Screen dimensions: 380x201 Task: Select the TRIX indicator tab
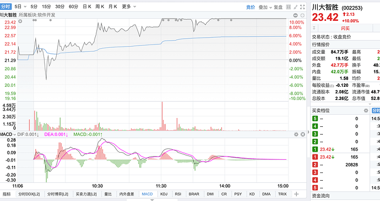coord(283,194)
